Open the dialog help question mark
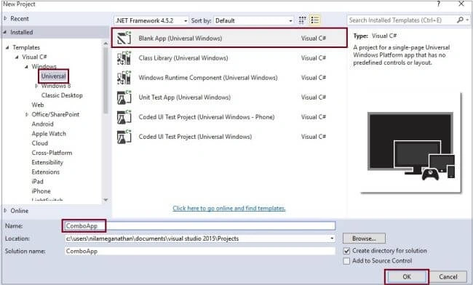This screenshot has height=285, width=473. coord(439,4)
